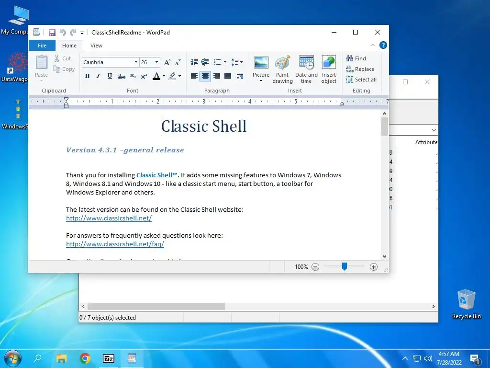Align text left
This screenshot has height=368, width=490.
[194, 76]
